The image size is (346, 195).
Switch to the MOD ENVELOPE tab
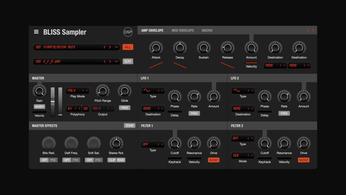(183, 30)
